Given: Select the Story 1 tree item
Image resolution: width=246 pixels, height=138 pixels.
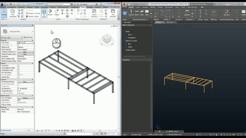Looking at the screenshot, I should click(130, 34).
